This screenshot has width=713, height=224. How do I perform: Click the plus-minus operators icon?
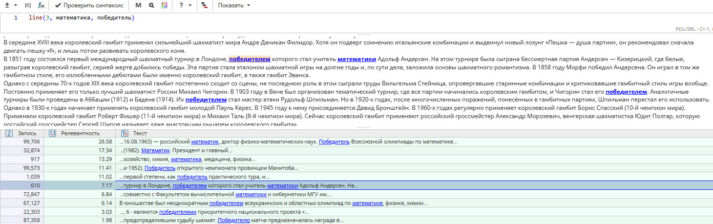[6, 5]
